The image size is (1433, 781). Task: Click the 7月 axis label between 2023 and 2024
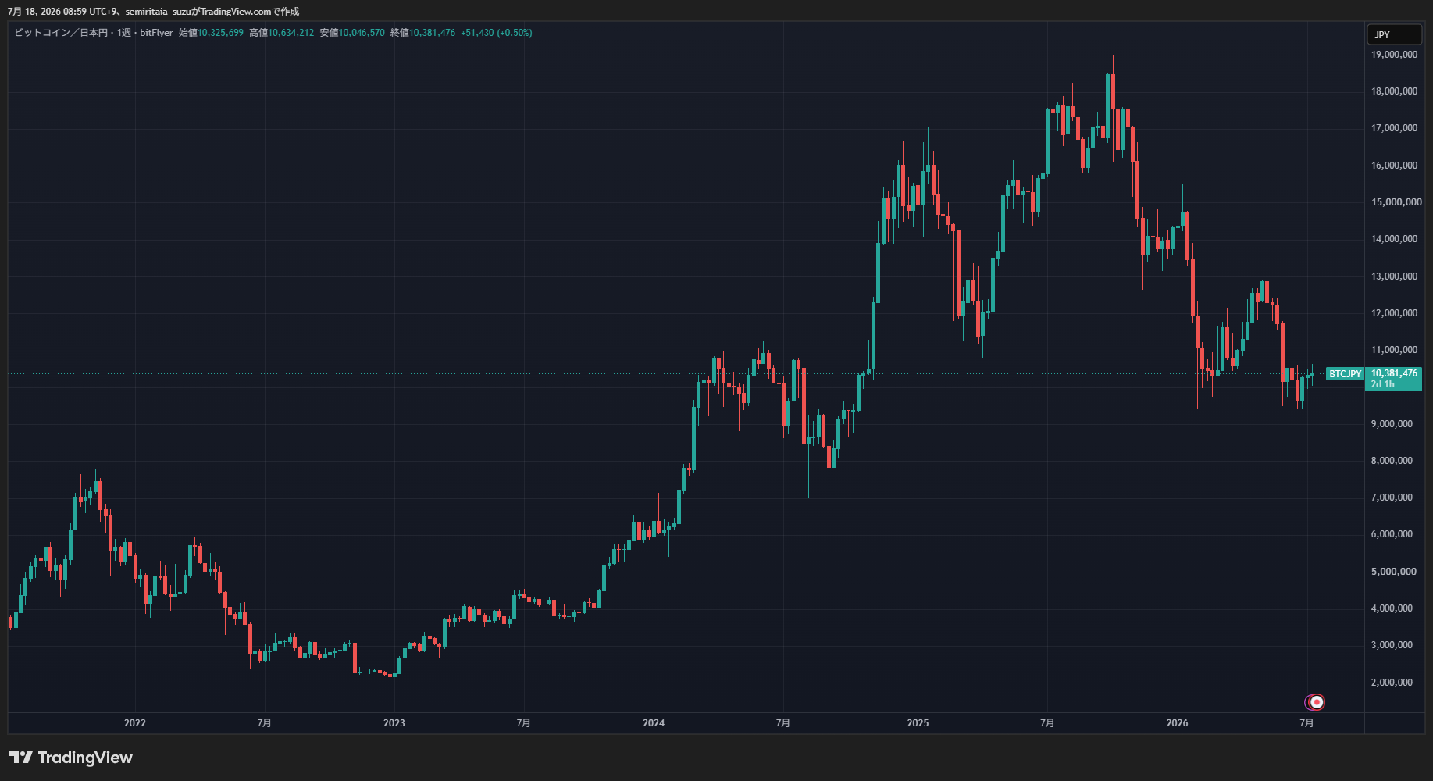[x=524, y=723]
